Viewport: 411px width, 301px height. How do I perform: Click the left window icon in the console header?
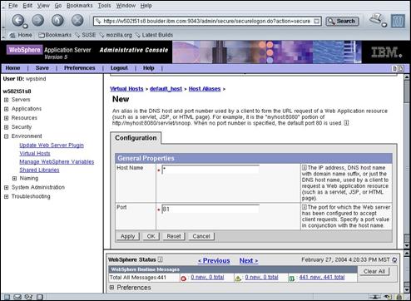[394, 68]
